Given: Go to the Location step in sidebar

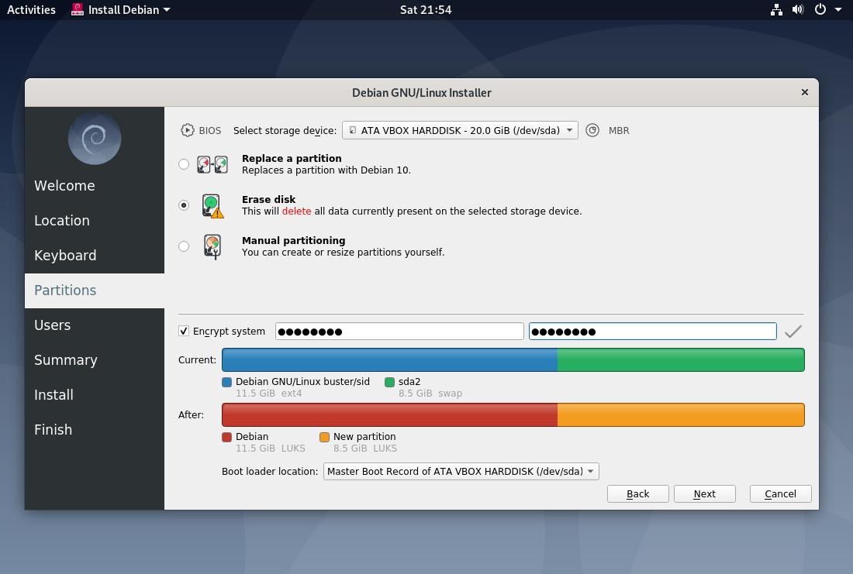Looking at the screenshot, I should click(95, 221).
